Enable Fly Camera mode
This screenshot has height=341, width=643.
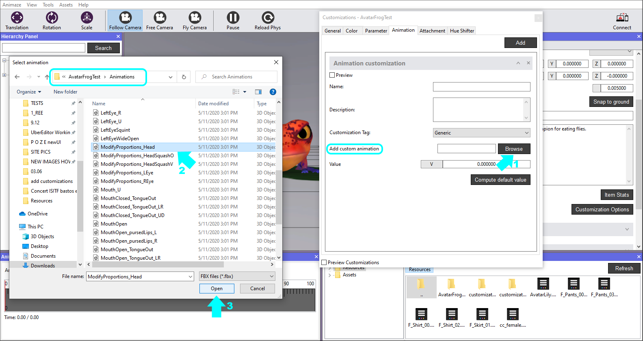pos(195,21)
